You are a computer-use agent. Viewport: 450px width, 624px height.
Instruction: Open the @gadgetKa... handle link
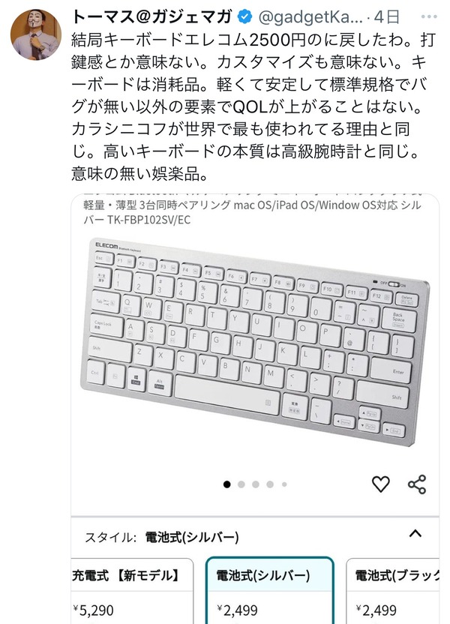(310, 17)
